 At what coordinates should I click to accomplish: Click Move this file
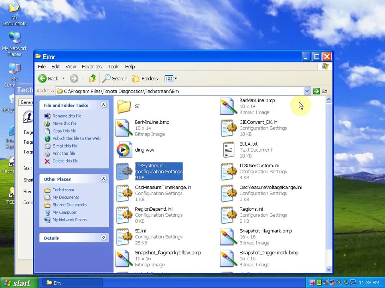tap(64, 124)
